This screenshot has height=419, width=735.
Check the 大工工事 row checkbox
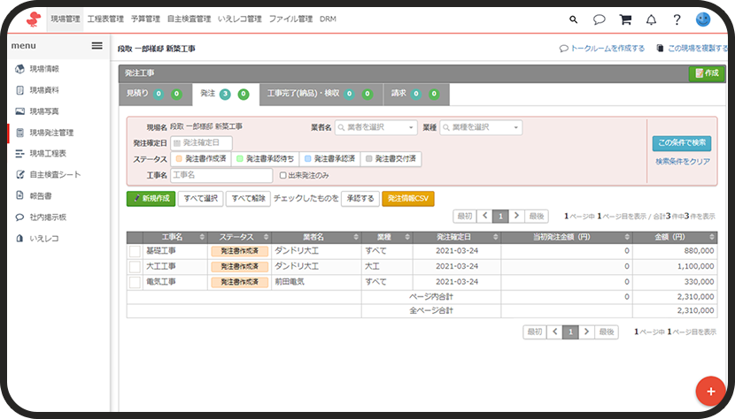tap(135, 266)
